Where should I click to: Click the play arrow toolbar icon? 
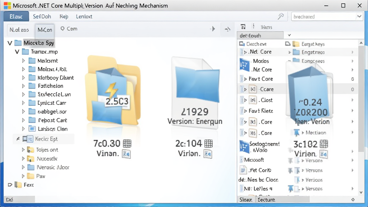pos(213,29)
